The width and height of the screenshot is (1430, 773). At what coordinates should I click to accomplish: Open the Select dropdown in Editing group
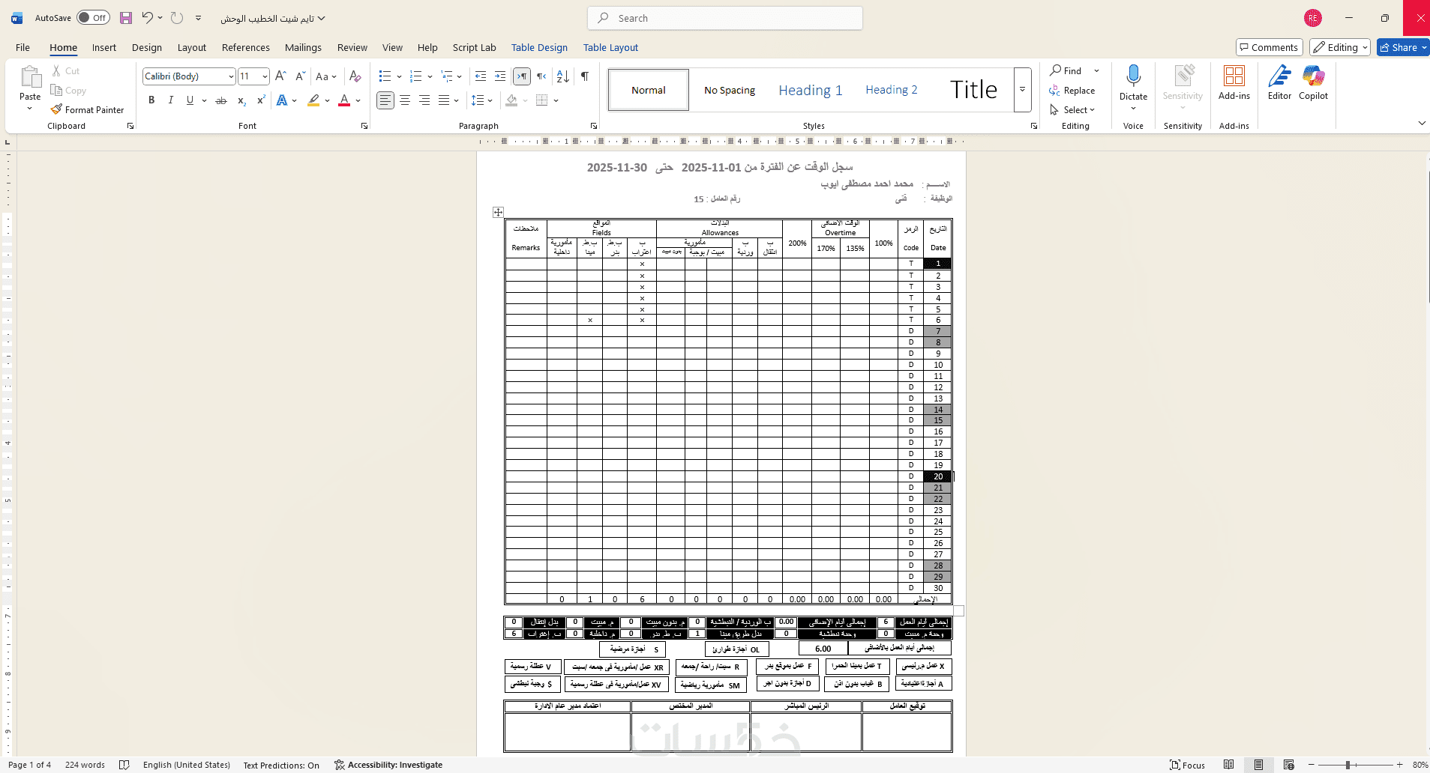[x=1072, y=110]
